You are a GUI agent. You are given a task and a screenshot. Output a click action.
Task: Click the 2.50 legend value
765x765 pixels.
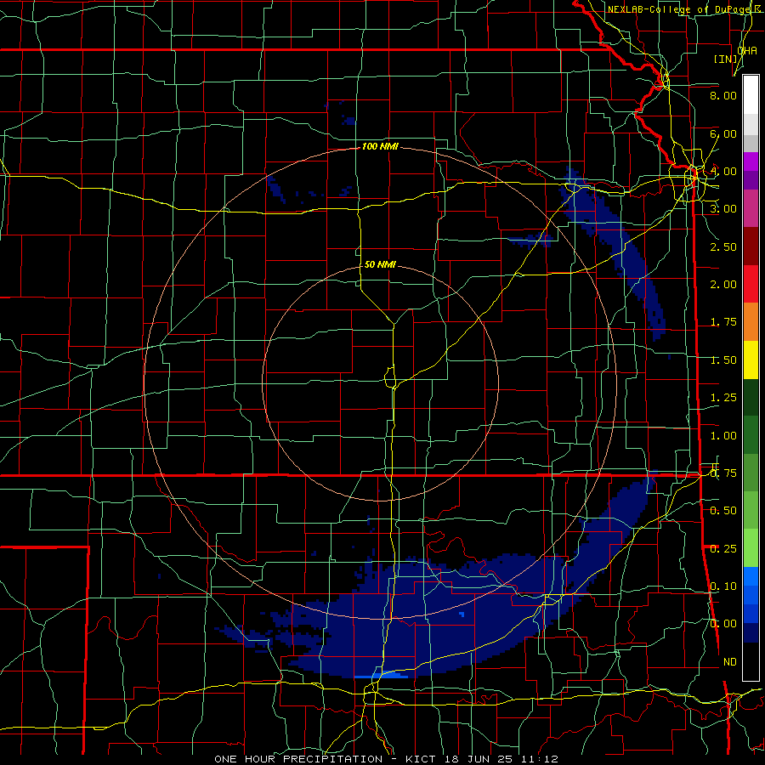coord(723,246)
